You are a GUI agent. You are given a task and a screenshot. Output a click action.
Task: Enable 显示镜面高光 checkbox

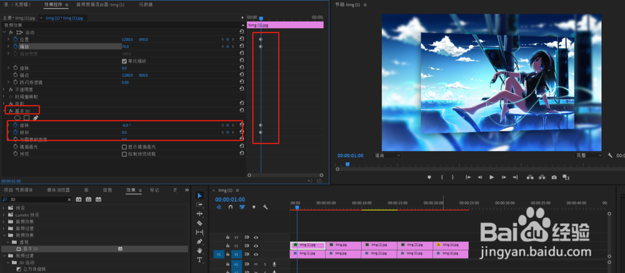[124, 147]
